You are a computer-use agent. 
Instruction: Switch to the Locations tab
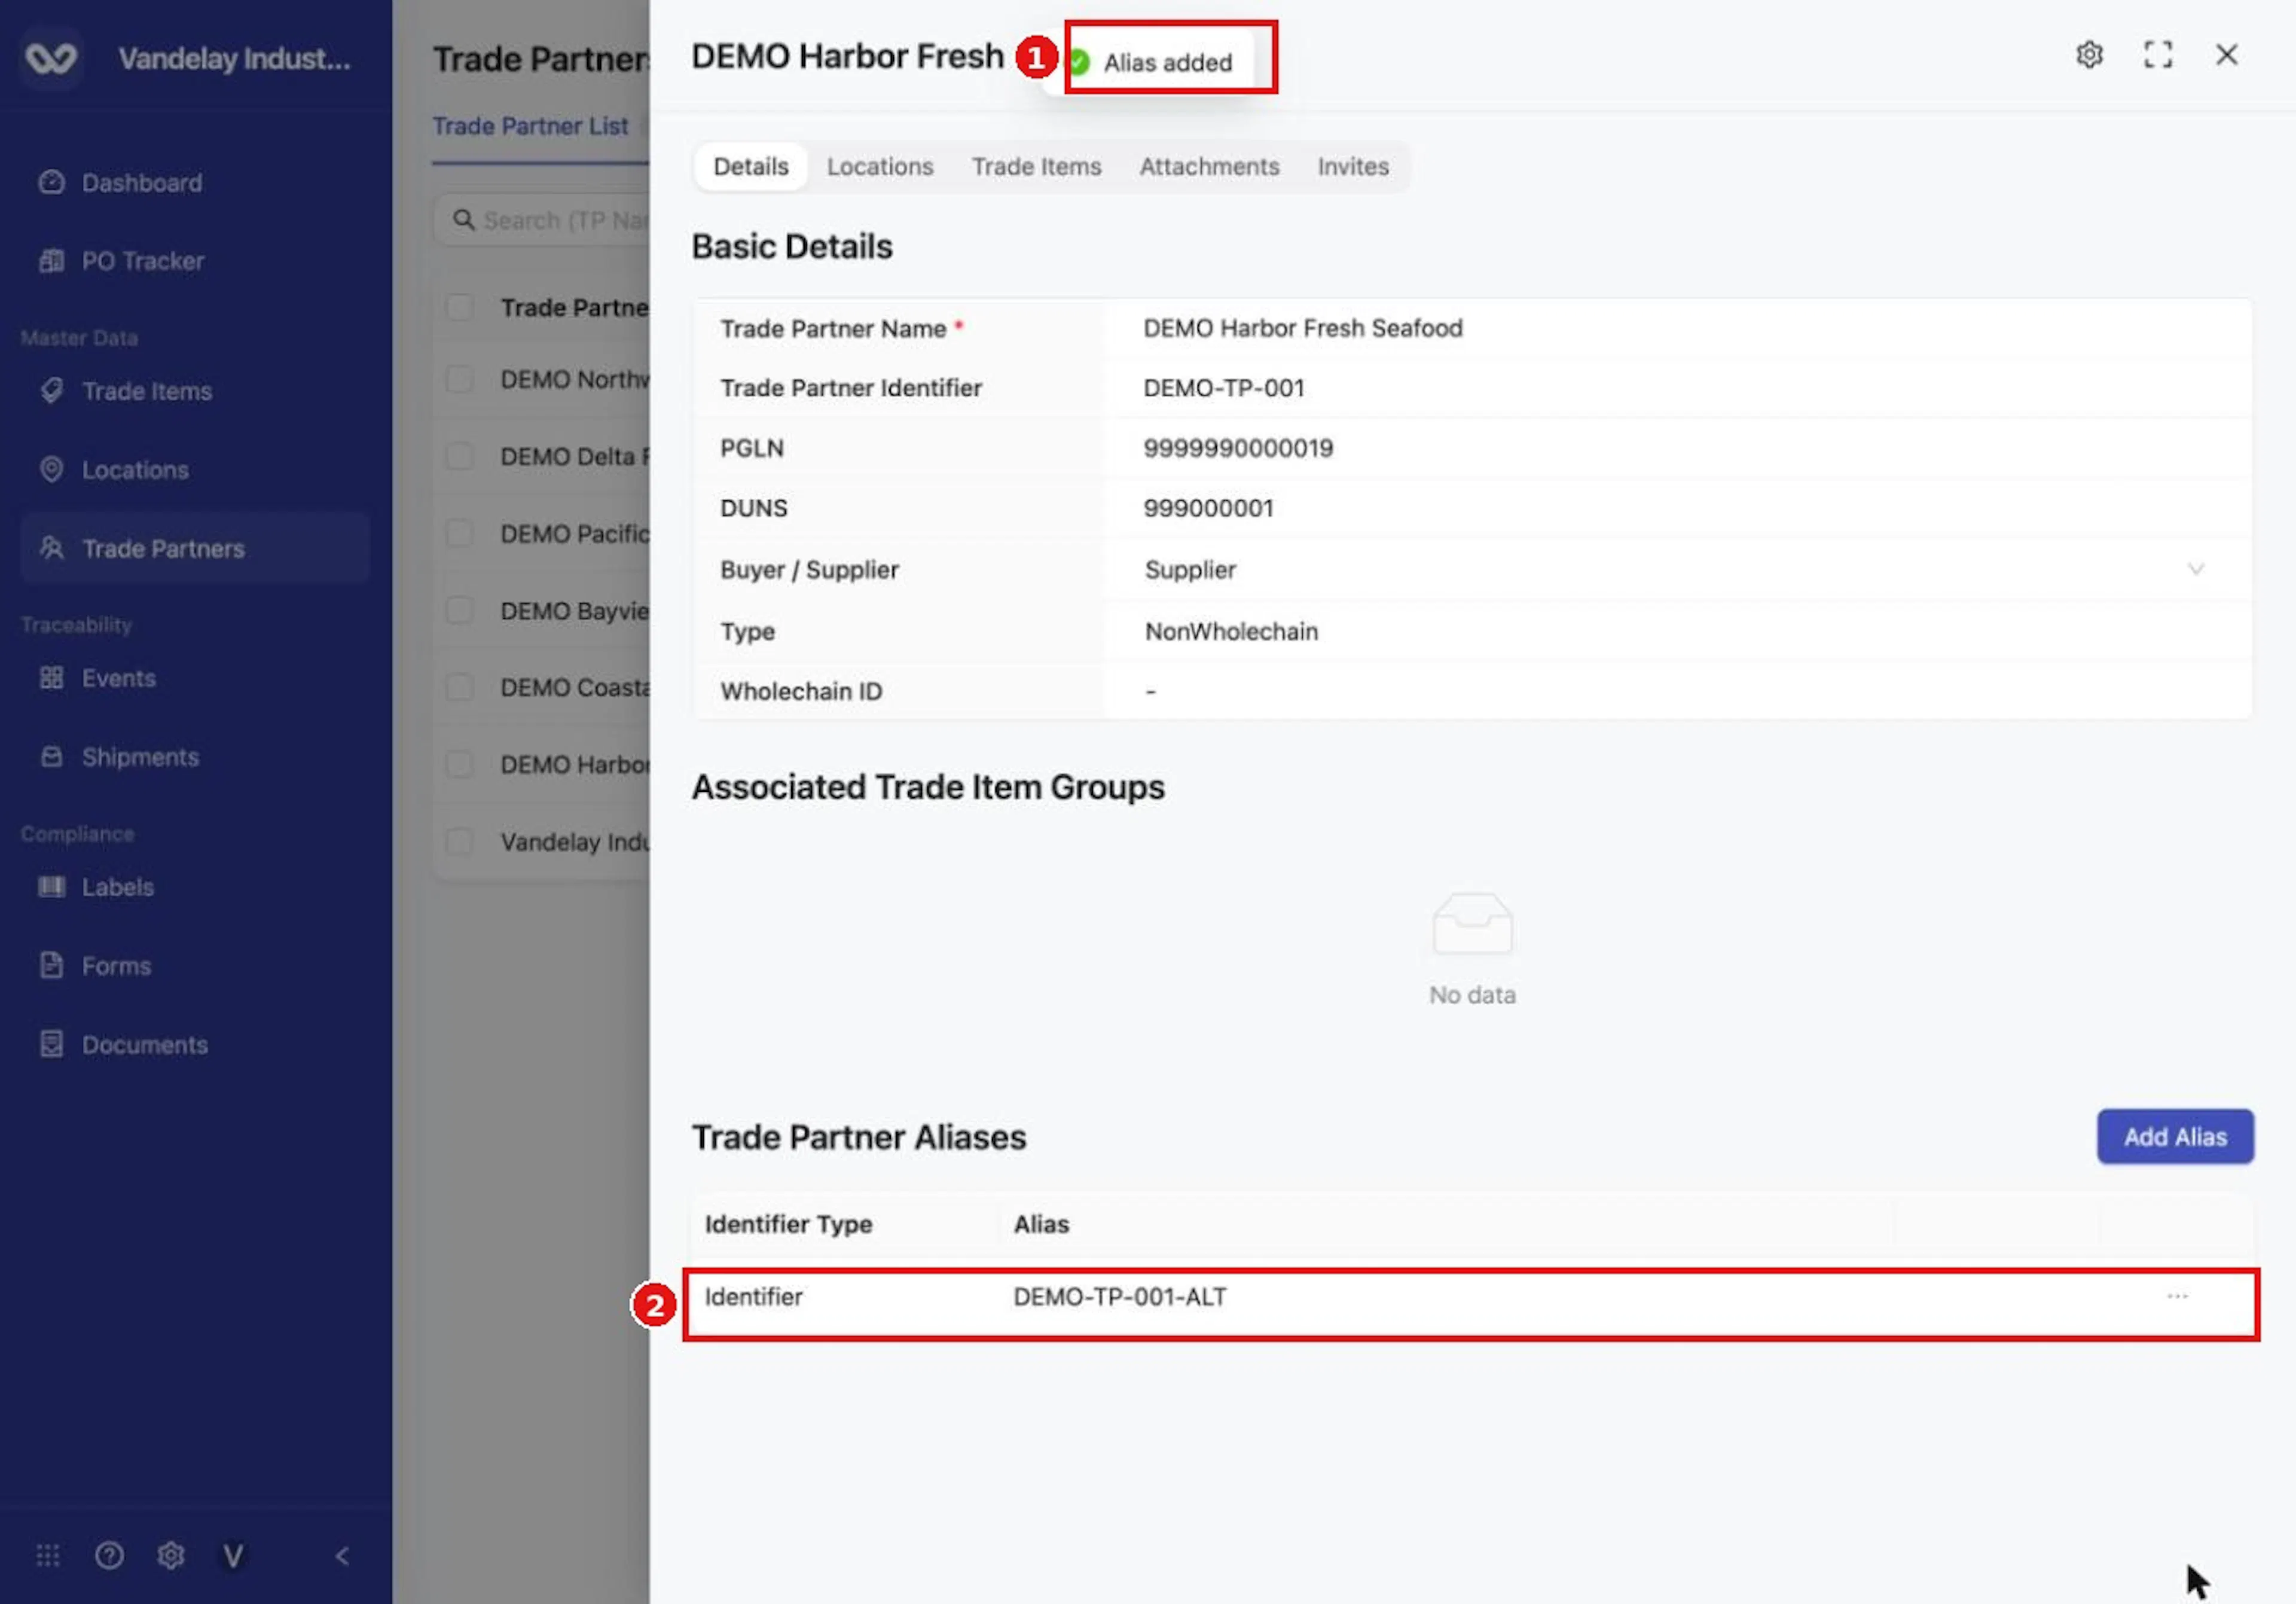click(880, 166)
